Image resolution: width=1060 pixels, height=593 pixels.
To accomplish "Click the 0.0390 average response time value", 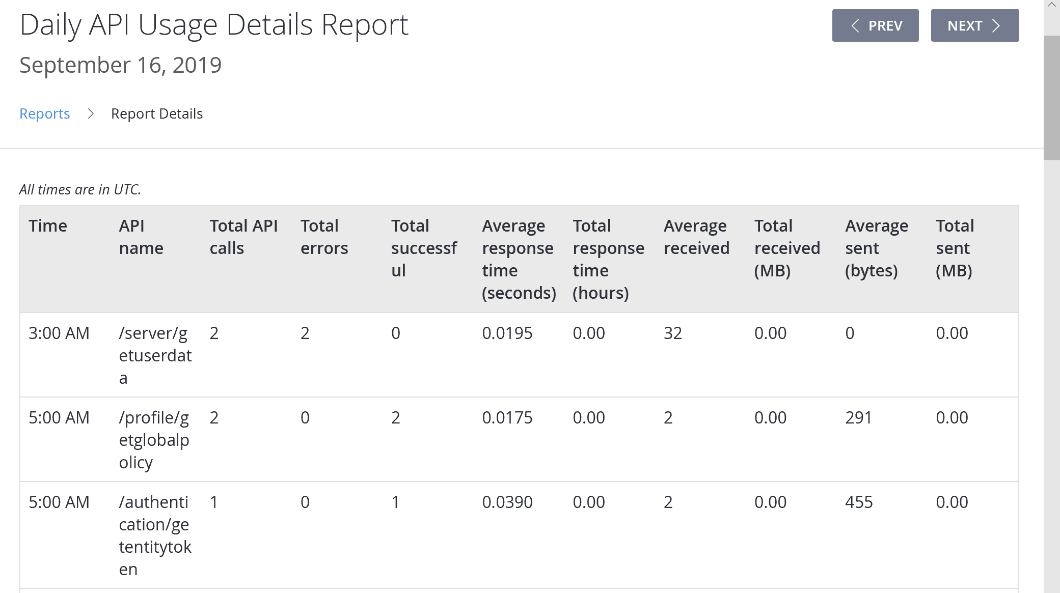I will pyautogui.click(x=507, y=502).
